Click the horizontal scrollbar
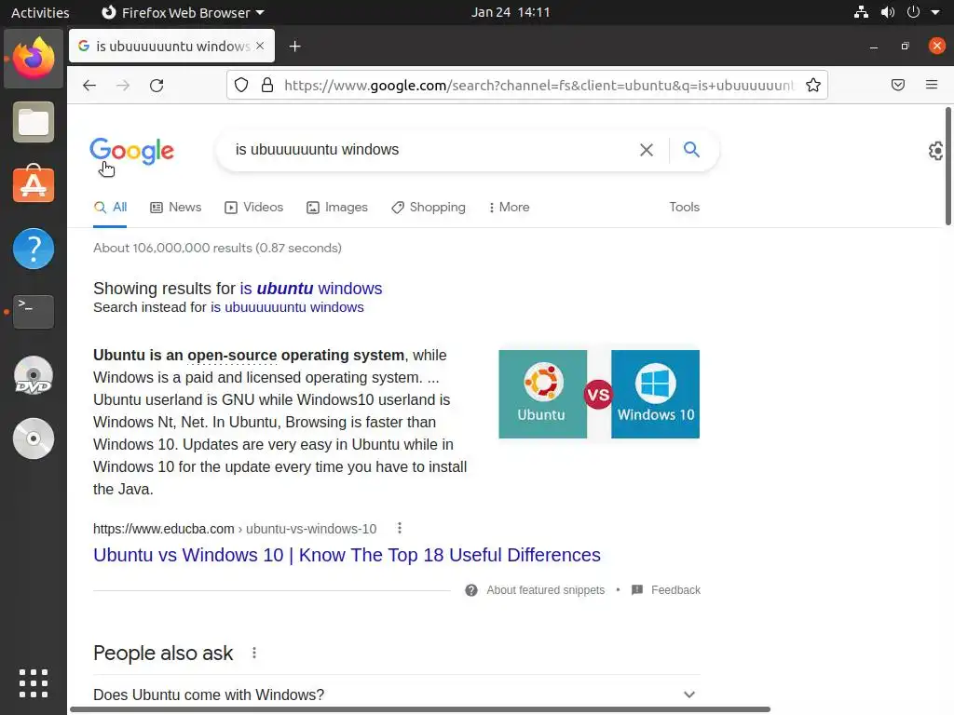 point(420,709)
